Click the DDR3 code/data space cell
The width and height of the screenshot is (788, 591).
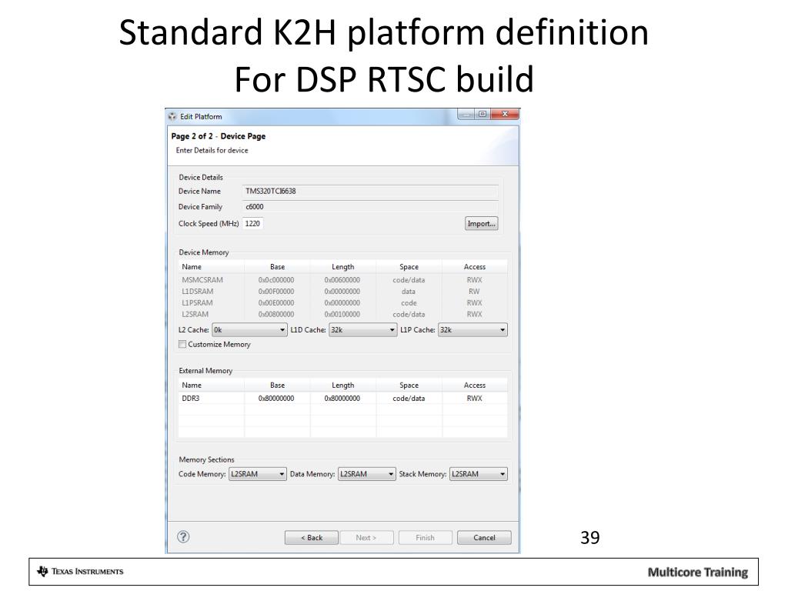tap(409, 399)
